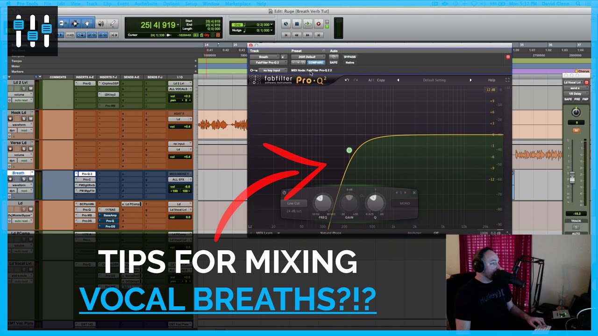Toggle the plug-in COMPARE button
Viewport: 598px width, 336px height.
(x=315, y=63)
